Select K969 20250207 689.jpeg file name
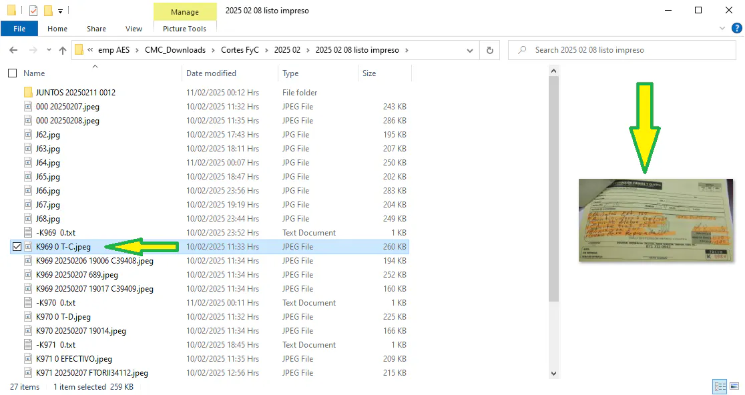Viewport: 745px width, 395px height. click(x=77, y=275)
